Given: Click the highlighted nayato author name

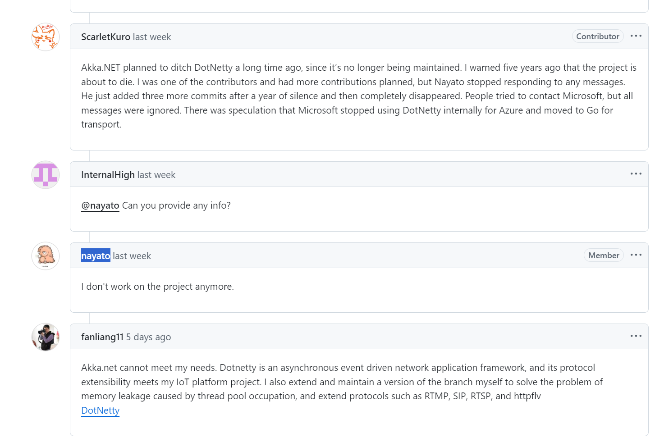Looking at the screenshot, I should [96, 256].
